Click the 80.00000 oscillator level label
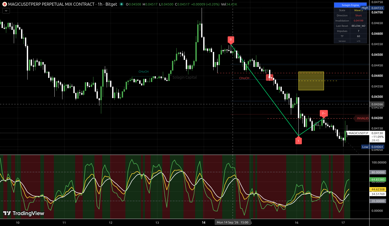Image resolution: width=389 pixels, height=226 pixels. point(378,172)
